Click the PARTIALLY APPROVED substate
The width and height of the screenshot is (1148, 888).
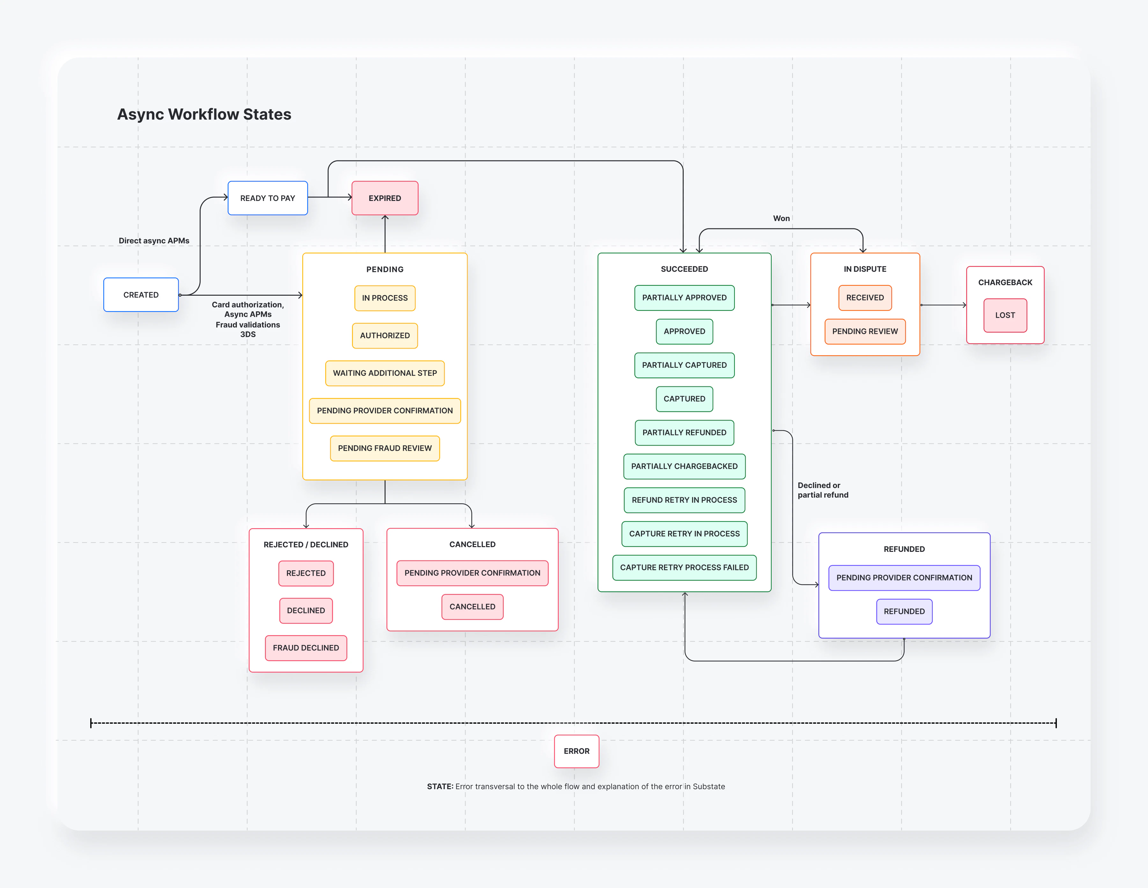(x=684, y=298)
